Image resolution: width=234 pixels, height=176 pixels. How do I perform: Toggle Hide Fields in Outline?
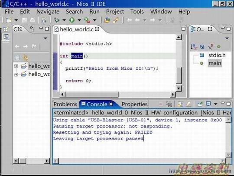click(x=202, y=47)
